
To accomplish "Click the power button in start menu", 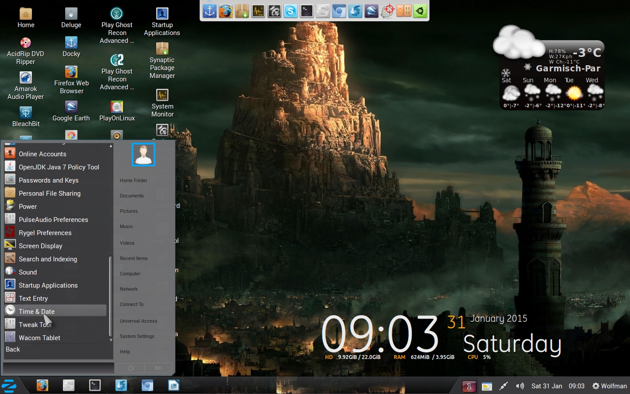I will (130, 368).
